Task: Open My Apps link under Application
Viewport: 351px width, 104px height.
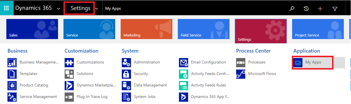Action: click(313, 62)
